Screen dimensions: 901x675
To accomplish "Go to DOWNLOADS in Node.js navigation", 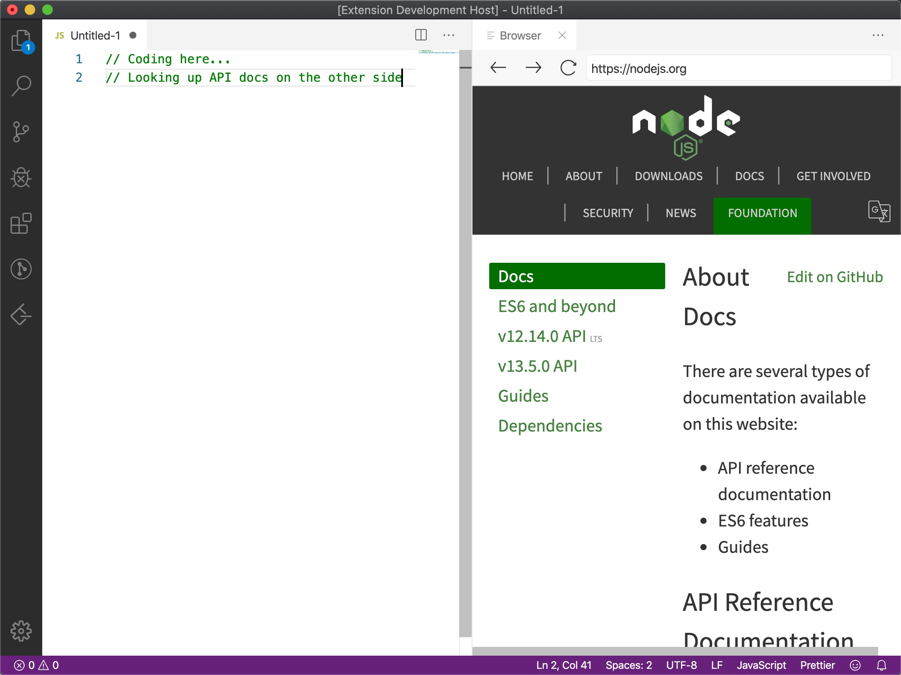I will click(668, 176).
